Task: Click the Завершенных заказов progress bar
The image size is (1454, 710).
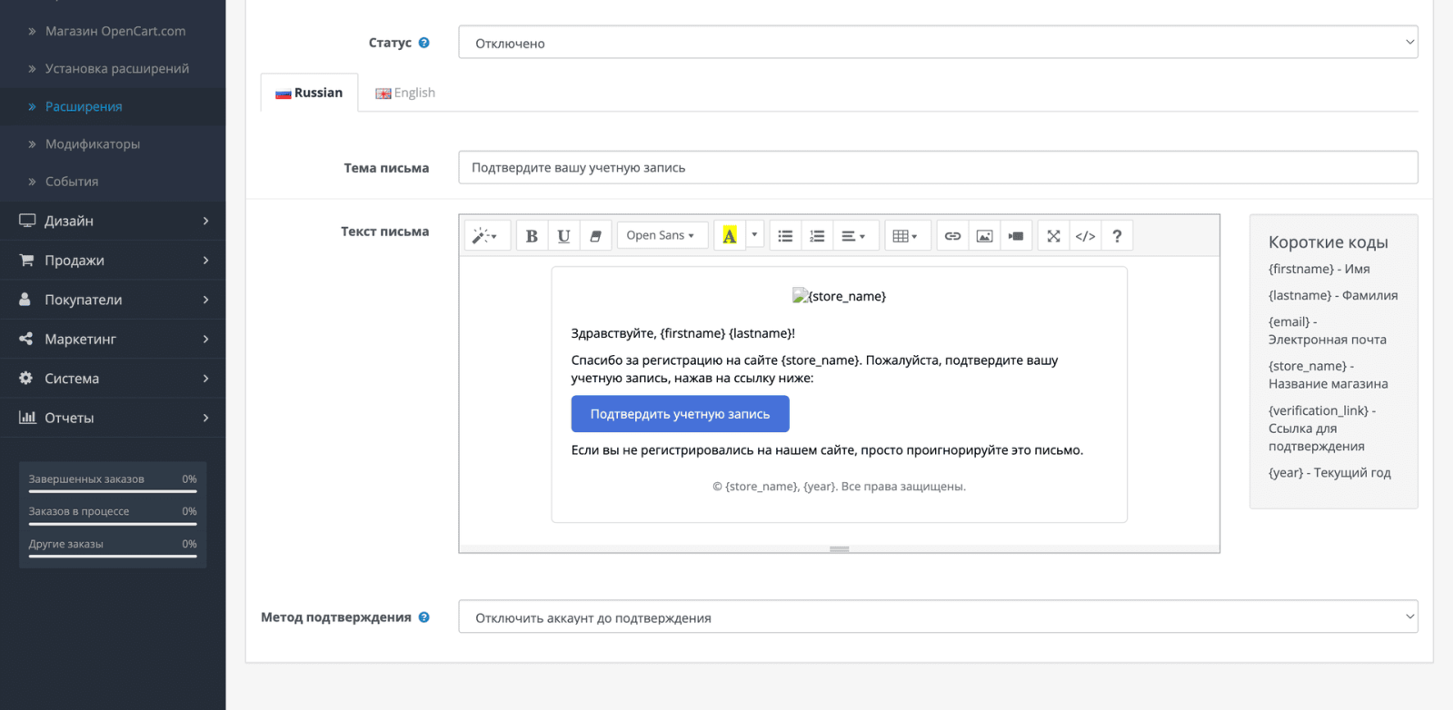Action: pos(113,491)
